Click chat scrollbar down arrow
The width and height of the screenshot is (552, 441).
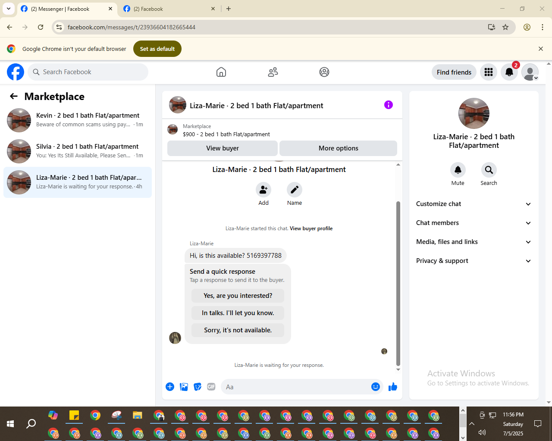pyautogui.click(x=398, y=369)
